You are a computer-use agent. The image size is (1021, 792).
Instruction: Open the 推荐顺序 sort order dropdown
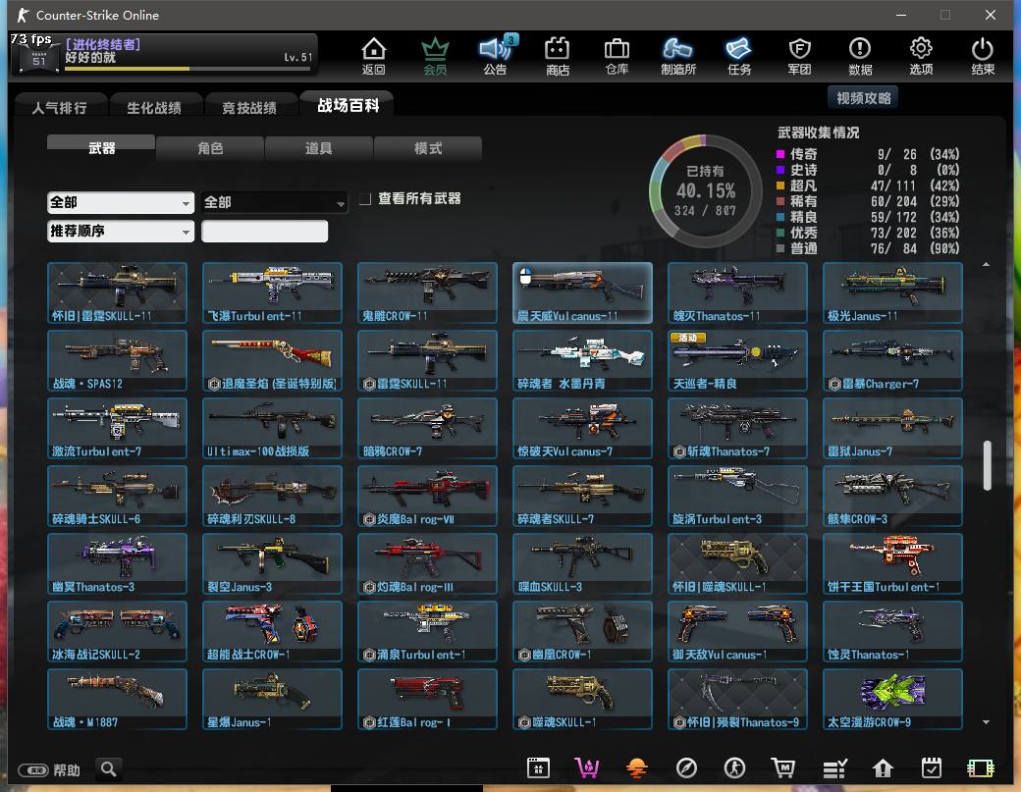point(121,232)
